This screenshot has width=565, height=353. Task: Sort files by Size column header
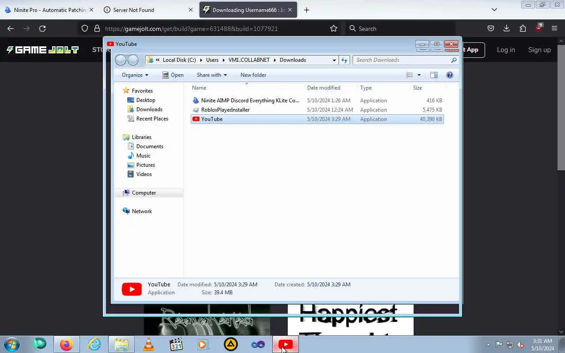pyautogui.click(x=427, y=88)
